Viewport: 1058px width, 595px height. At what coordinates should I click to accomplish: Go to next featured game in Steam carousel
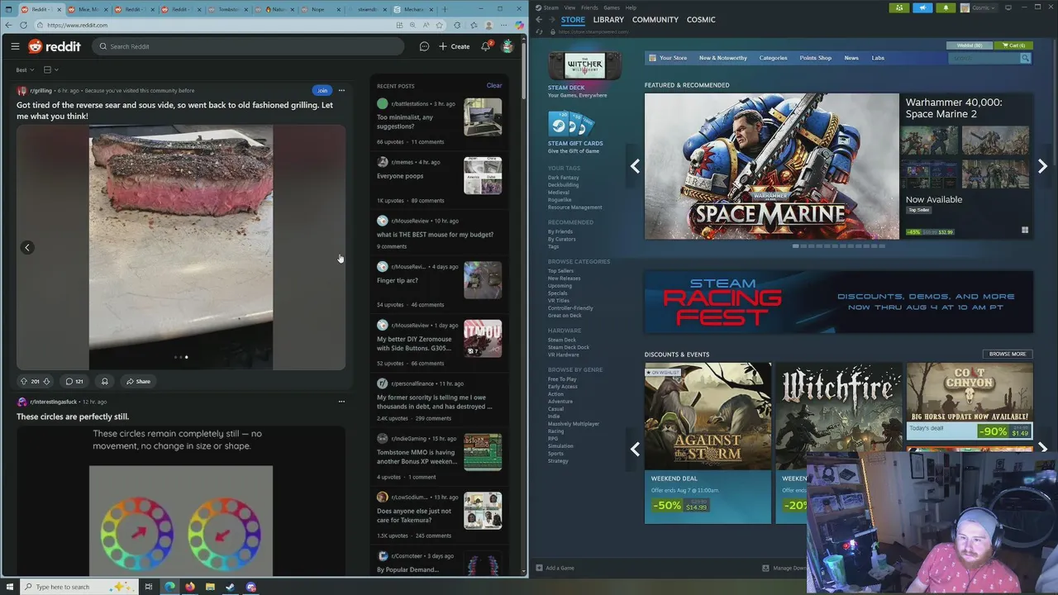(x=1042, y=166)
